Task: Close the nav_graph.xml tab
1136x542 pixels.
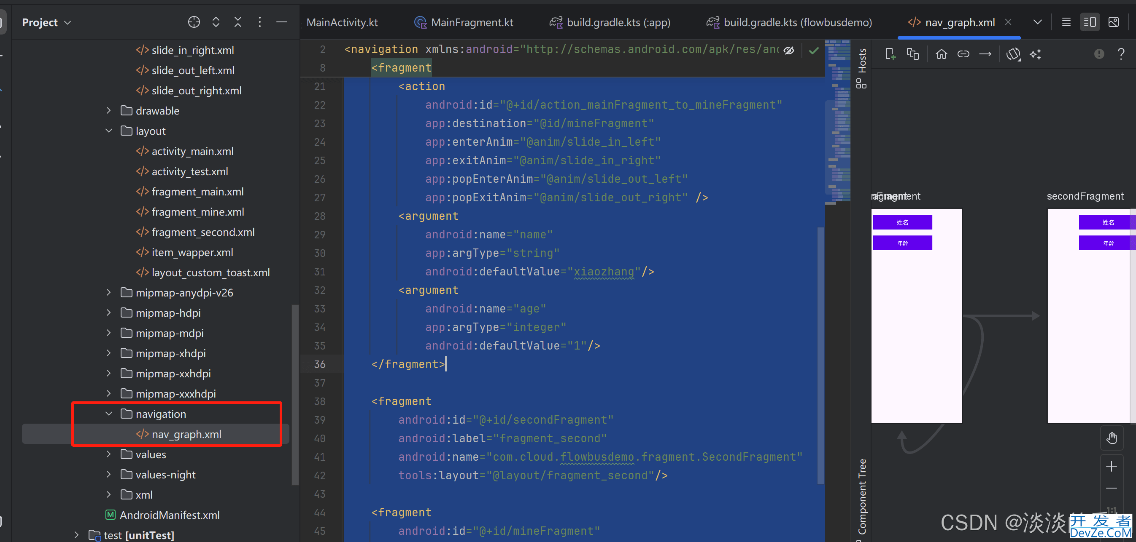Action: coord(1008,22)
